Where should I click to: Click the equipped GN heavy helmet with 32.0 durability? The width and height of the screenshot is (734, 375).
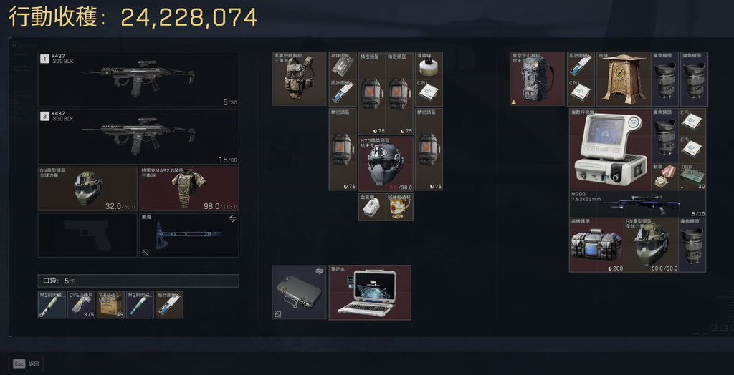87,189
